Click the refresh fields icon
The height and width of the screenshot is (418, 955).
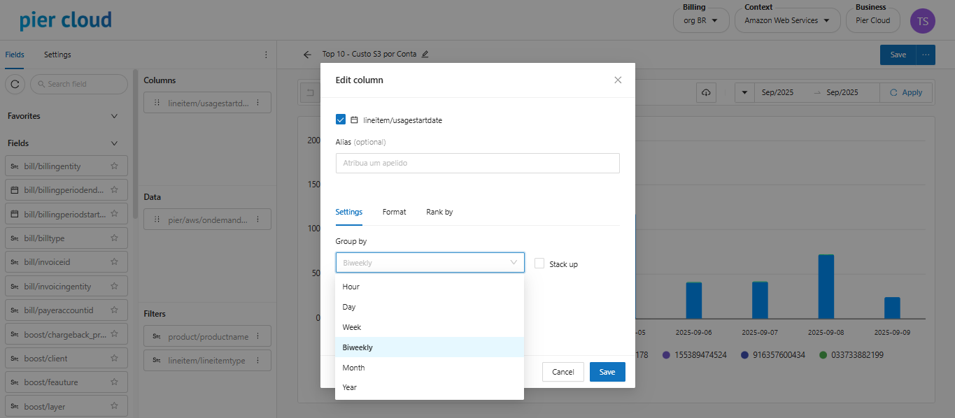tap(15, 84)
